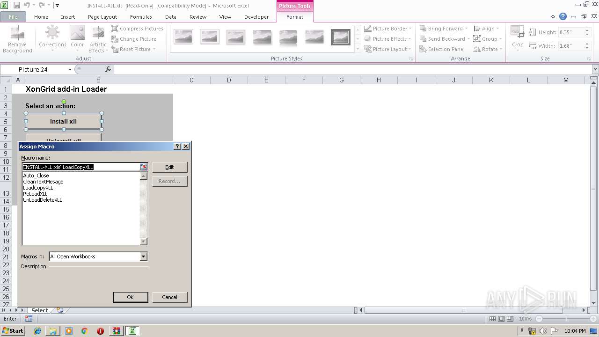Open Chrome from the taskbar
Screen dimensions: 599x337
click(85, 331)
